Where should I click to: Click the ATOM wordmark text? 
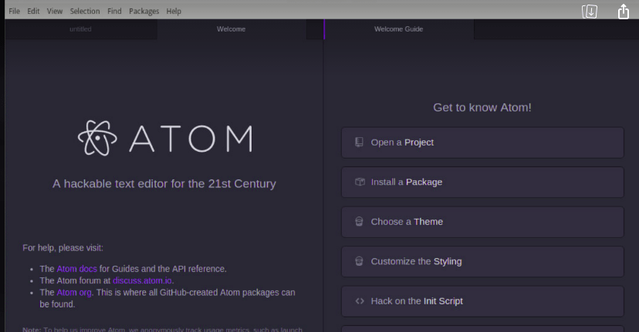pyautogui.click(x=191, y=139)
